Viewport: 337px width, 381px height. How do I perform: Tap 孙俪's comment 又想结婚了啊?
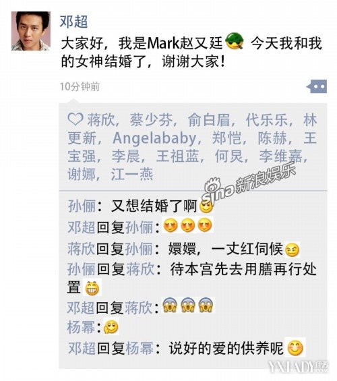(154, 206)
